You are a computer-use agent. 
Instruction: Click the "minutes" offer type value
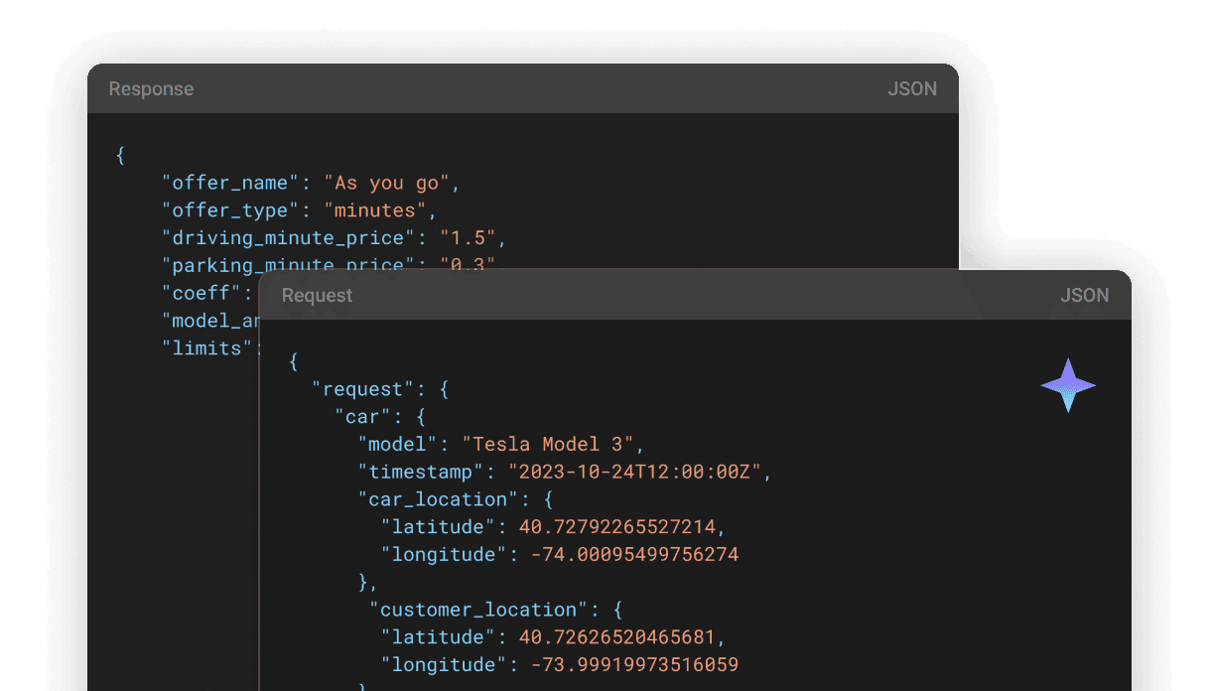click(x=374, y=210)
